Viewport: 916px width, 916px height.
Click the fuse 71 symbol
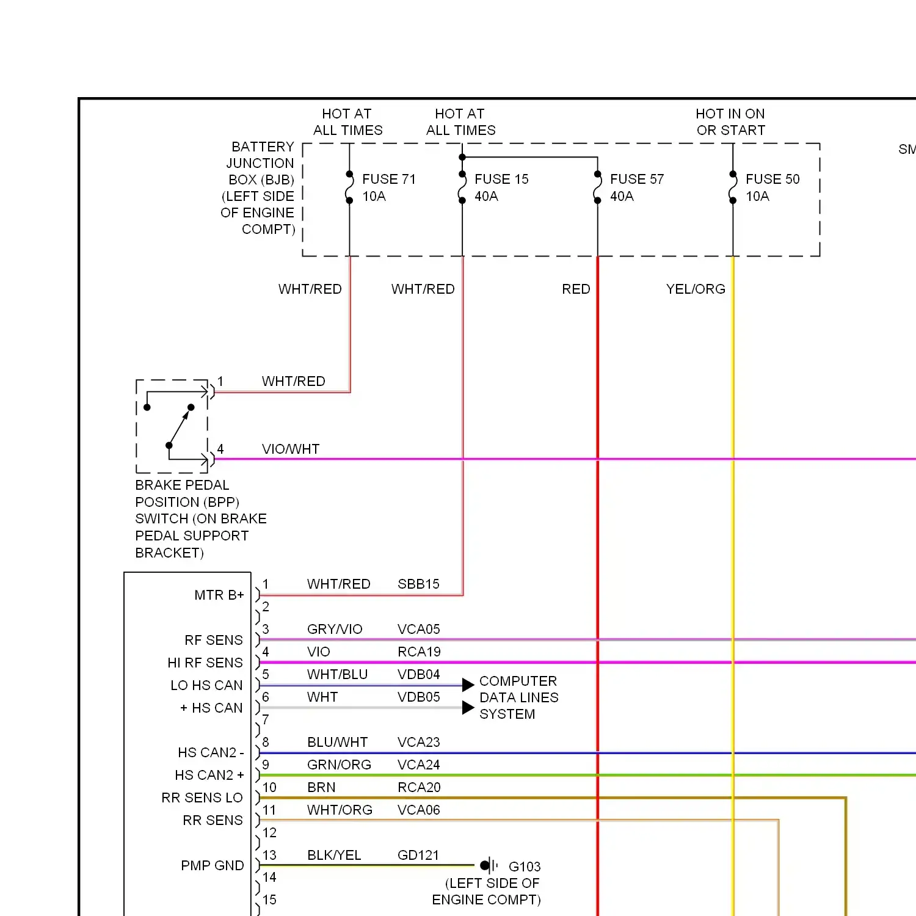(x=349, y=187)
